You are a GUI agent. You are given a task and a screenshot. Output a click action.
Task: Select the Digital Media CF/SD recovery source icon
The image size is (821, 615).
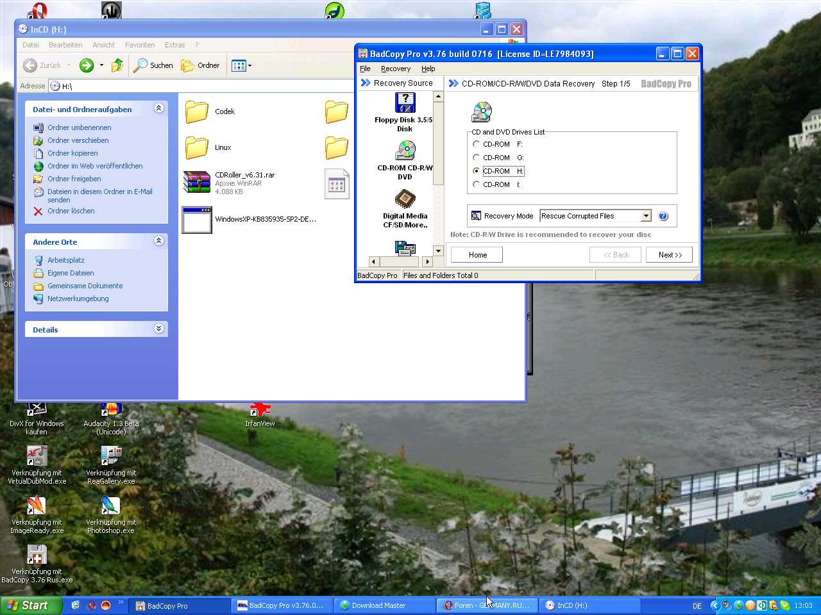point(405,199)
